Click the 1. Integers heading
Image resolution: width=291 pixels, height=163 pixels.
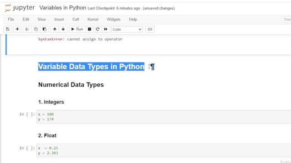click(x=51, y=102)
